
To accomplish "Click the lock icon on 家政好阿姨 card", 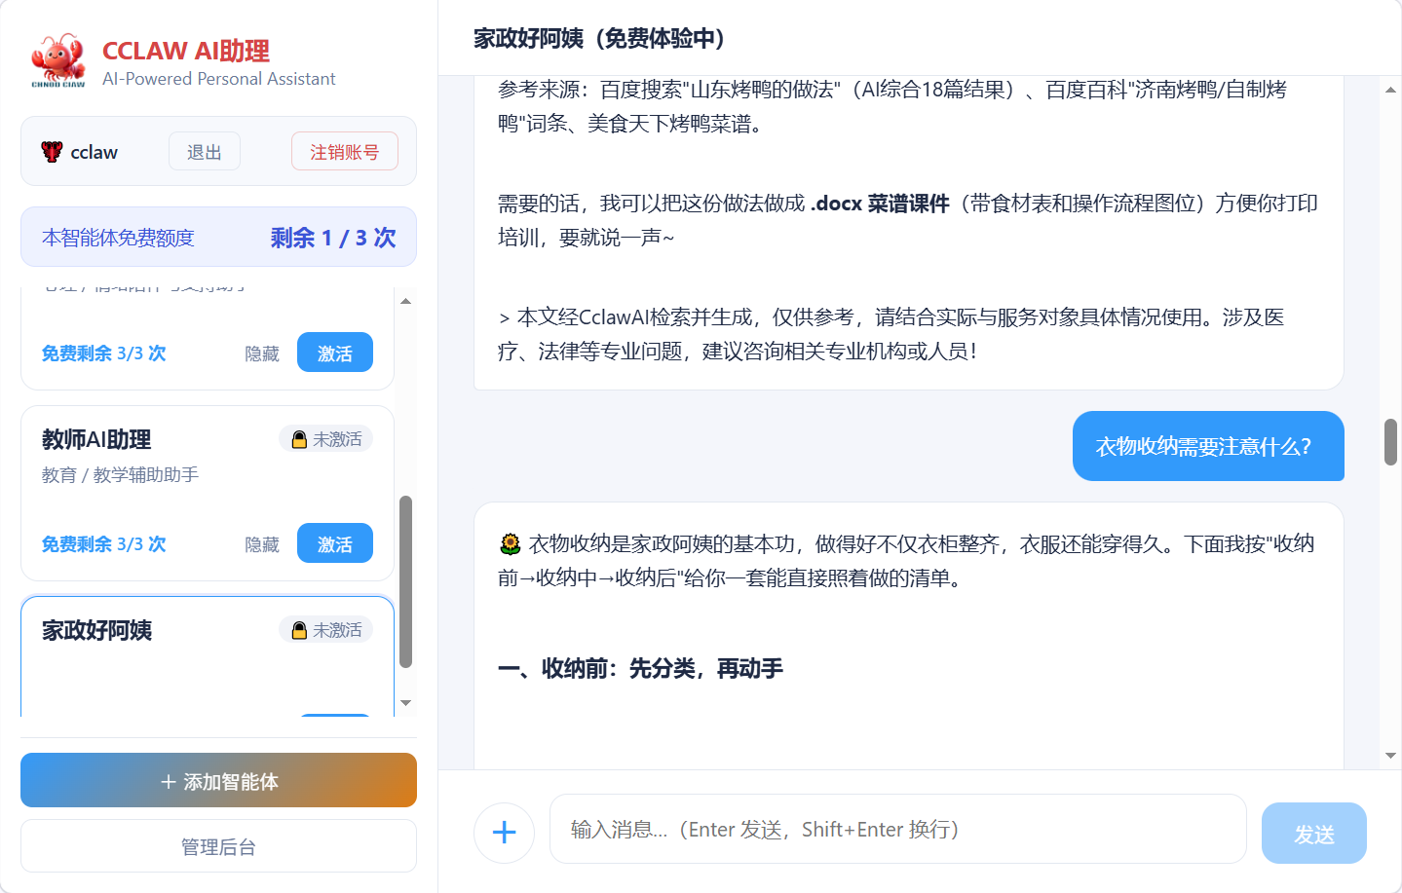I will 299,630.
